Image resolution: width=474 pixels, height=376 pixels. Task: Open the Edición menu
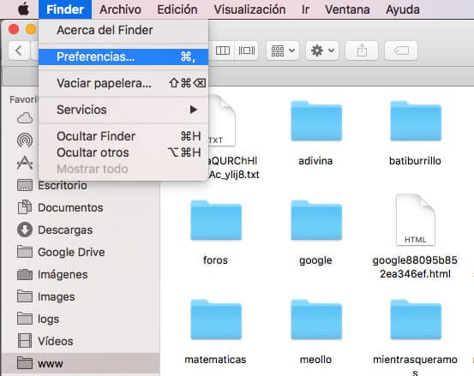177,9
